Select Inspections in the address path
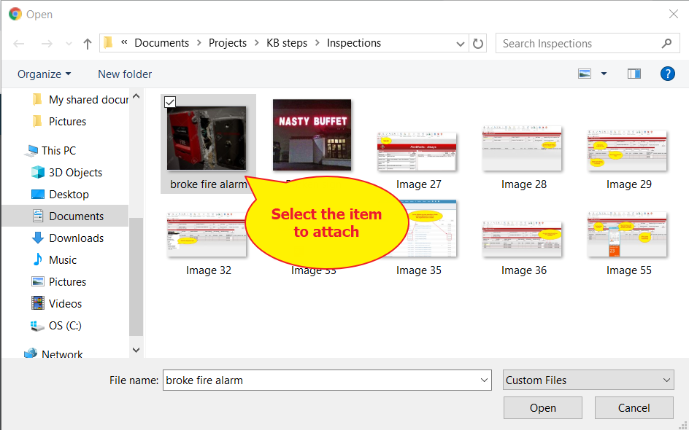This screenshot has width=689, height=430. click(354, 43)
